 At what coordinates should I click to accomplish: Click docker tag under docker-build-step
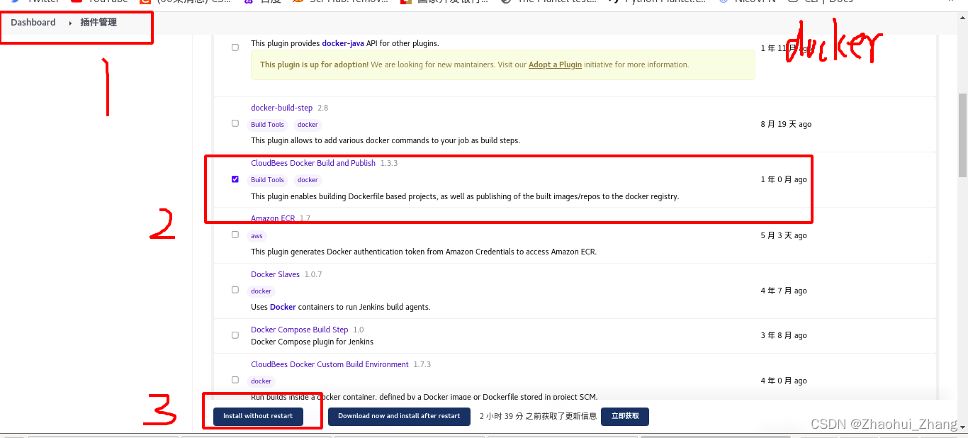tap(308, 125)
